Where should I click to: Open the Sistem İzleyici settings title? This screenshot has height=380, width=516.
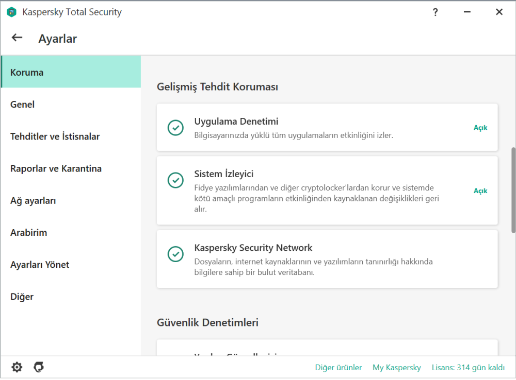224,174
